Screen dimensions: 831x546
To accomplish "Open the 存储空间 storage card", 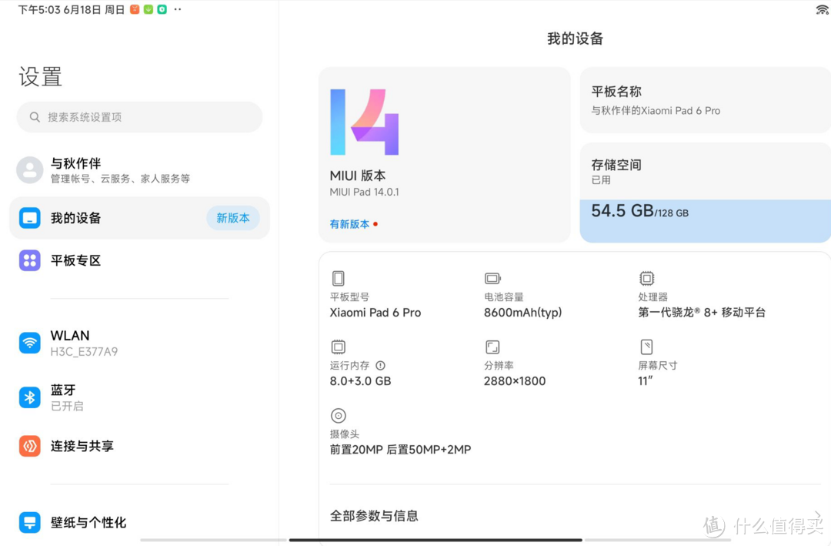I will click(x=706, y=193).
